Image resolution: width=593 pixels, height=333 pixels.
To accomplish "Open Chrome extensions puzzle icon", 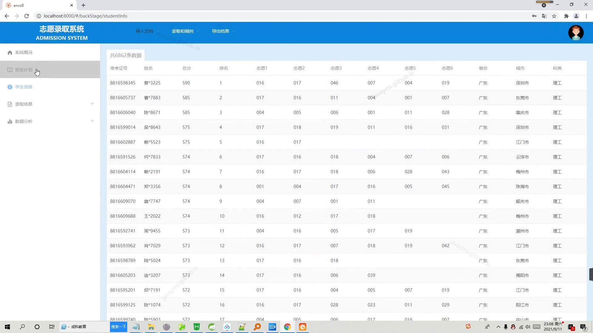I will (566, 16).
